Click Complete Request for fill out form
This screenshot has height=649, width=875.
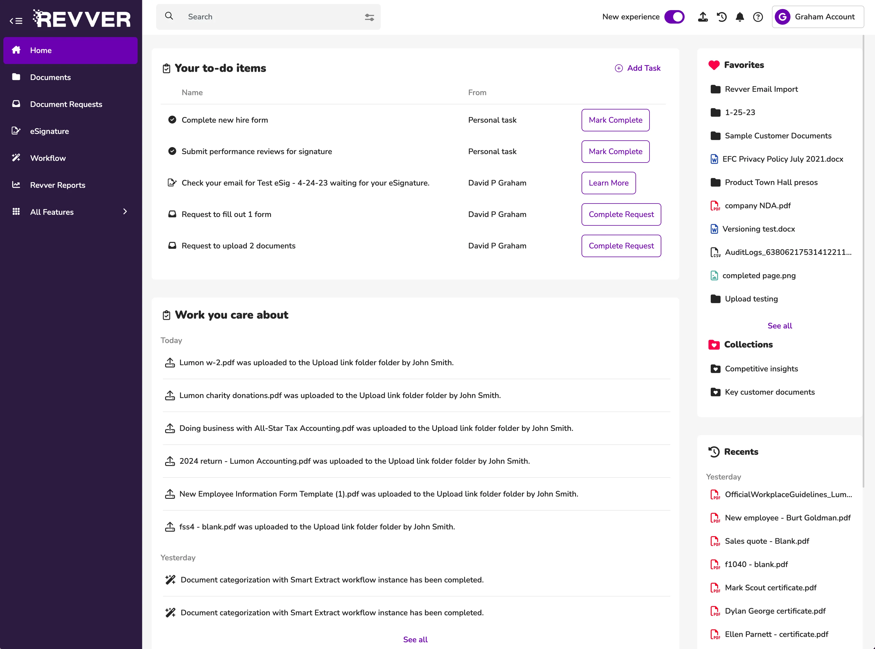coord(621,214)
